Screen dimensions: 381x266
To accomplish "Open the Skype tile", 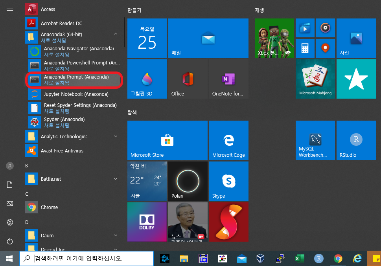I will tap(229, 181).
